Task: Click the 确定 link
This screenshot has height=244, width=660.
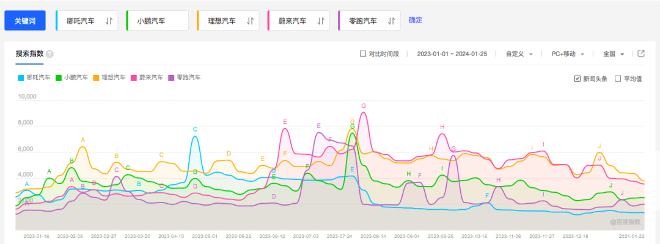Action: 416,20
